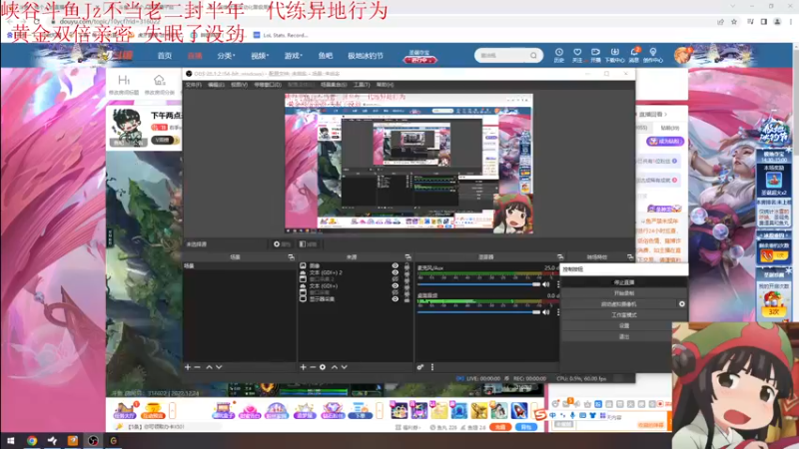Move source up with arrow icon
This screenshot has height=449, width=799.
pyautogui.click(x=335, y=367)
